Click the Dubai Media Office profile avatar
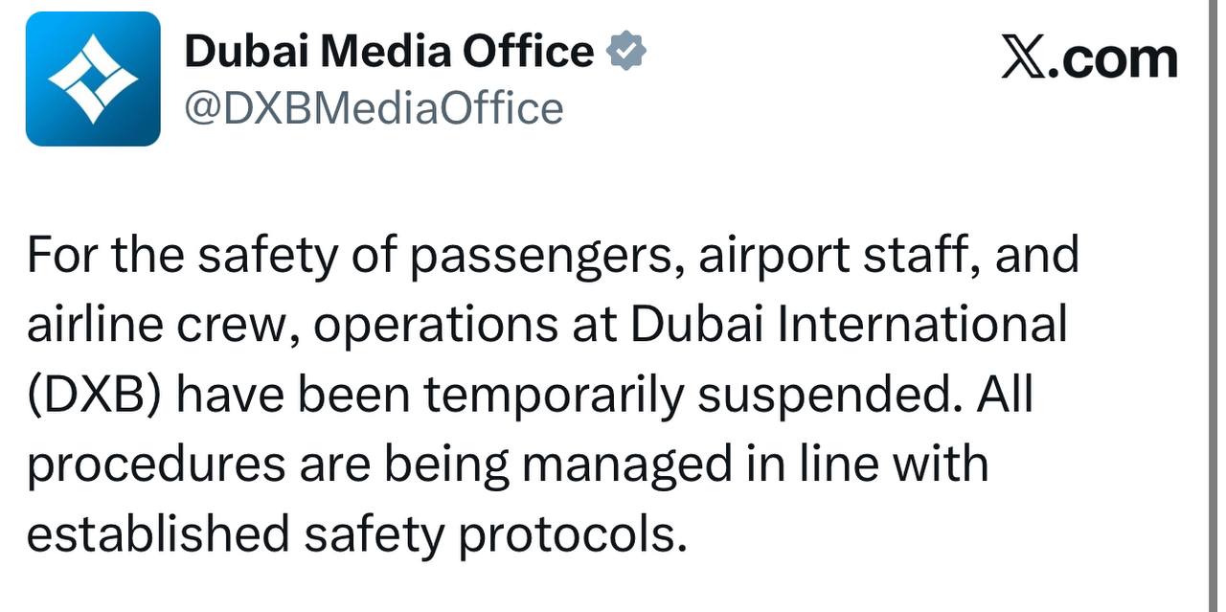 pyautogui.click(x=93, y=79)
